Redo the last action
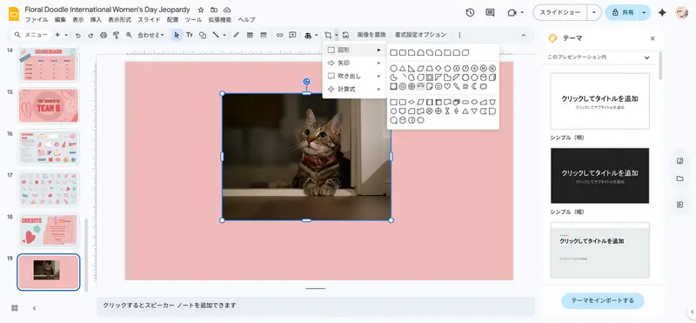The height and width of the screenshot is (323, 696). pos(90,35)
